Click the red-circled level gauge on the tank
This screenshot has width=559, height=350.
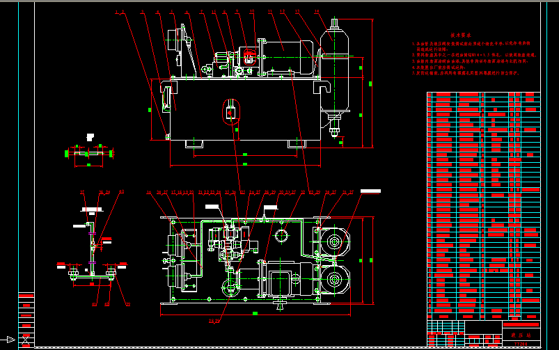[231, 110]
